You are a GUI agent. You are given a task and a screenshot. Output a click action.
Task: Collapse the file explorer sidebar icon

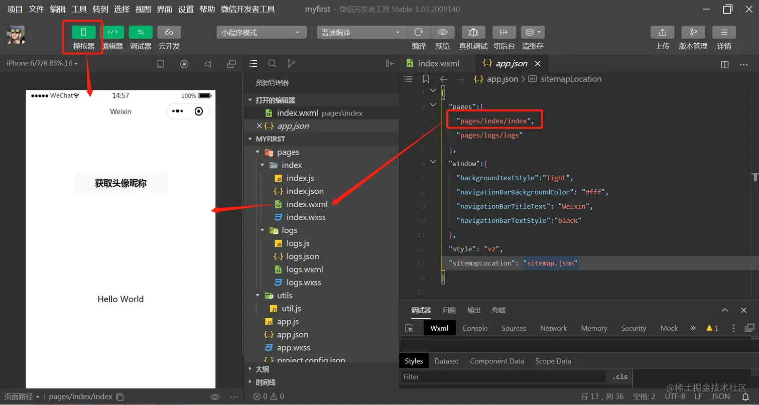coord(390,64)
